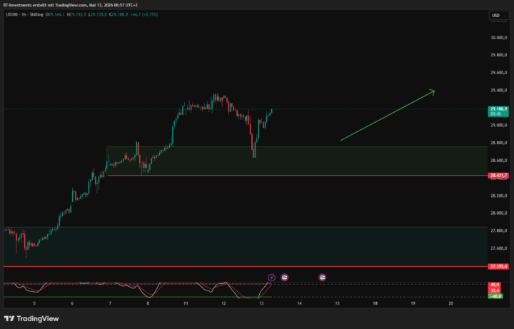Click the 28.200,0 price axis label
514x329 pixels.
point(498,196)
